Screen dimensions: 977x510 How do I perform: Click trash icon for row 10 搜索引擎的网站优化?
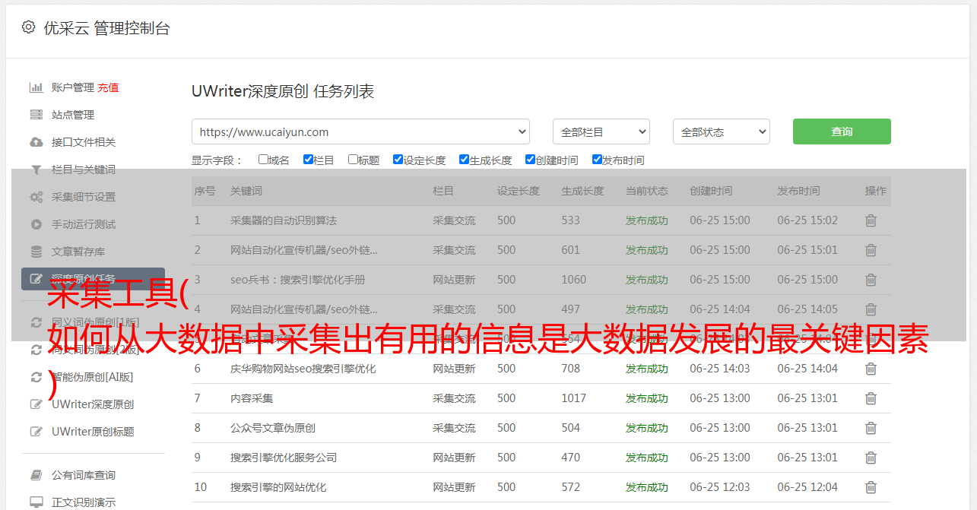[x=871, y=487]
